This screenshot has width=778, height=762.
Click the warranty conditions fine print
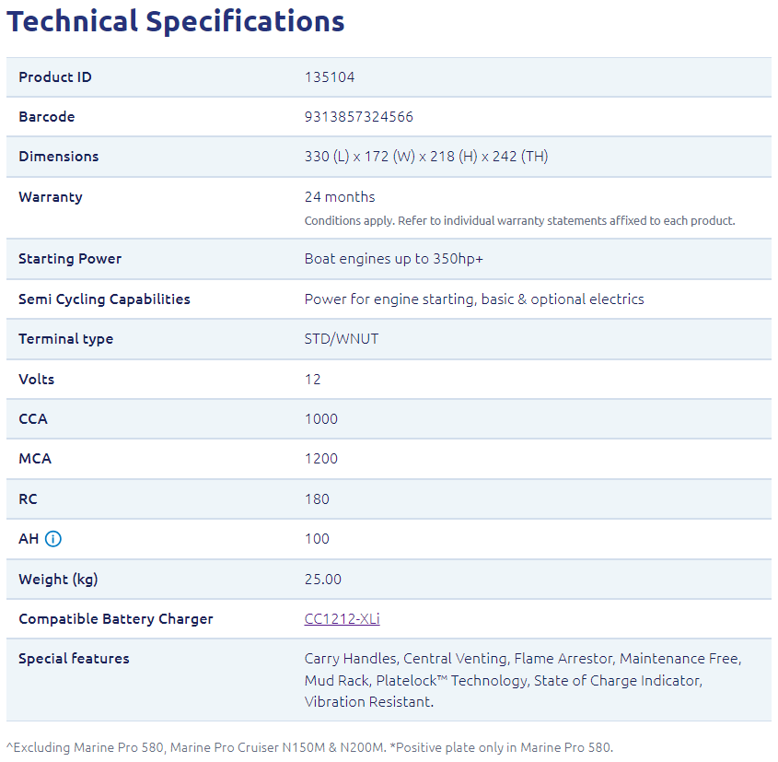click(519, 221)
